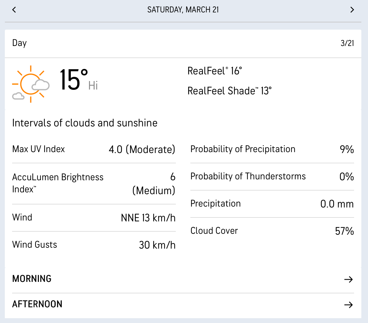368x323 pixels.
Task: Click the Cloud Cover 57% value
Action: (x=344, y=231)
